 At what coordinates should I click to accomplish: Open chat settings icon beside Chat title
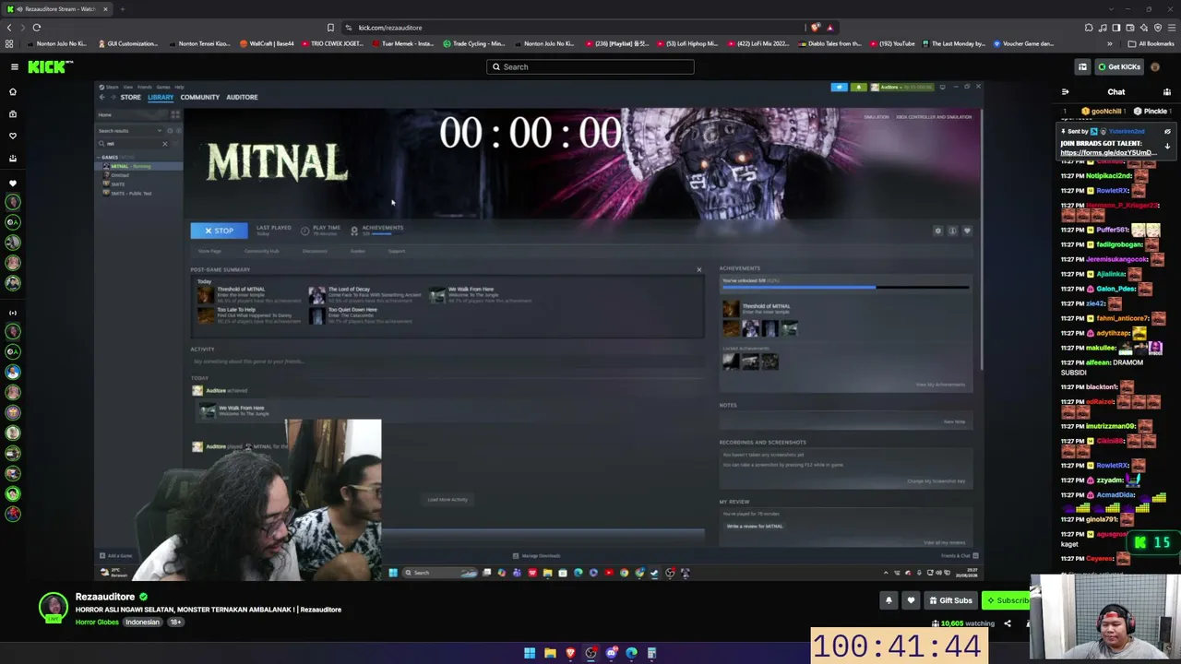coord(1166,92)
